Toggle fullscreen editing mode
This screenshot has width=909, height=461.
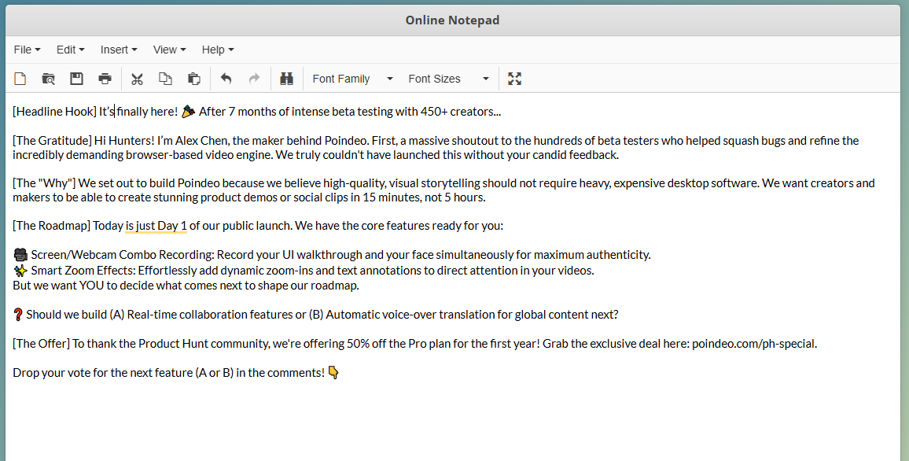(514, 78)
